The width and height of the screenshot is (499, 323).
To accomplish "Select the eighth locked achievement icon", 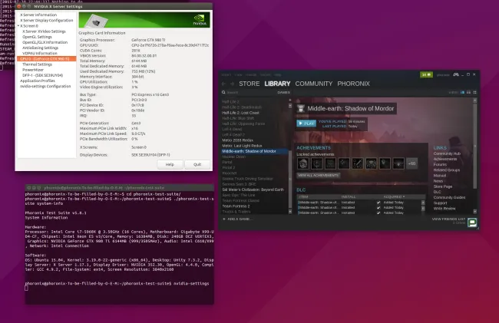I will coord(398,163).
